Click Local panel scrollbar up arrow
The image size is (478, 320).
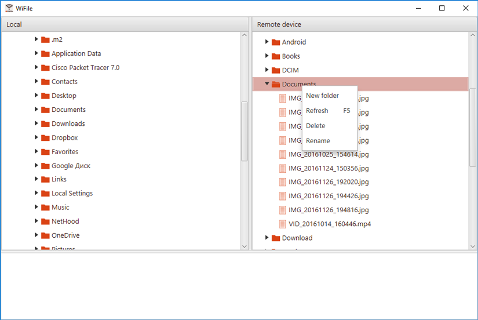245,35
